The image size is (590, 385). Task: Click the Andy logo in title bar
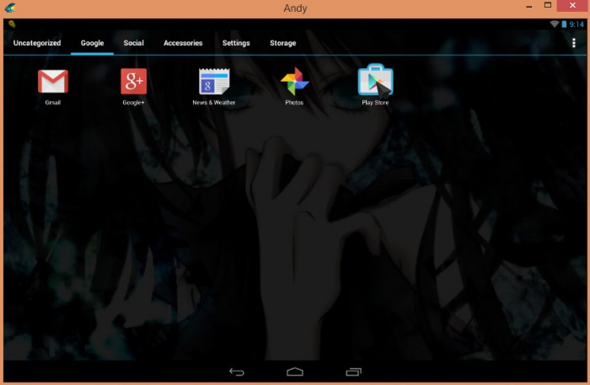(10, 8)
